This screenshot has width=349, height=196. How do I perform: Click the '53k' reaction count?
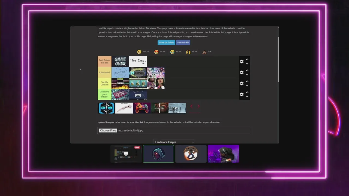(209, 51)
